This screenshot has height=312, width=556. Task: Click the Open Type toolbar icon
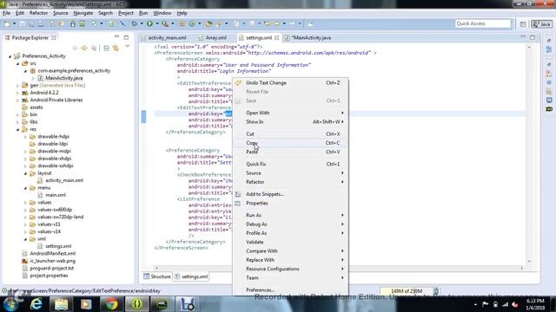tap(208, 23)
